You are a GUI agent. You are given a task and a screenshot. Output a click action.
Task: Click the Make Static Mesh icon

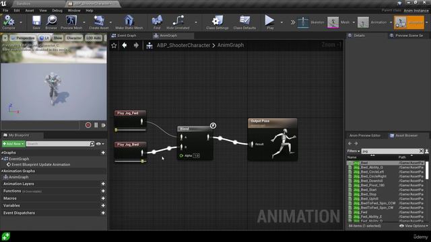[129, 22]
